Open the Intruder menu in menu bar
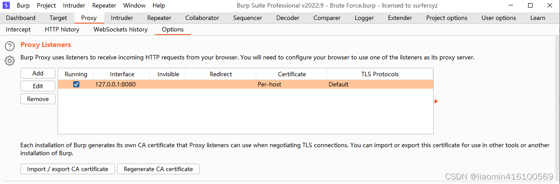Viewport: 560px width, 184px height. [x=74, y=6]
